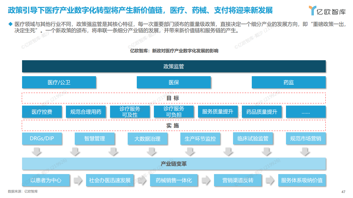Select the 以患者为中心 box
This screenshot has width=353, height=198.
(x=46, y=180)
